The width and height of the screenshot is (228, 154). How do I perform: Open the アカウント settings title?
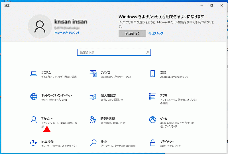pos(47,119)
